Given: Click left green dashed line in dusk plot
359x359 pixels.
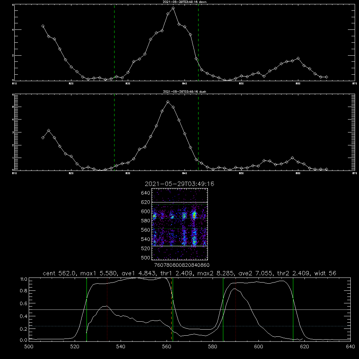Looking at the screenshot, I should coord(114,132).
